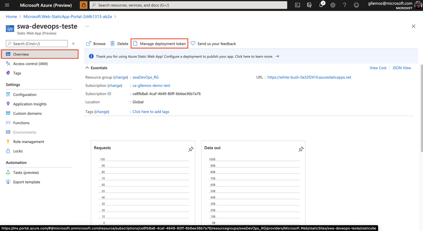The height and width of the screenshot is (231, 423).
Task: Click in the global search resources field
Action: (x=188, y=5)
